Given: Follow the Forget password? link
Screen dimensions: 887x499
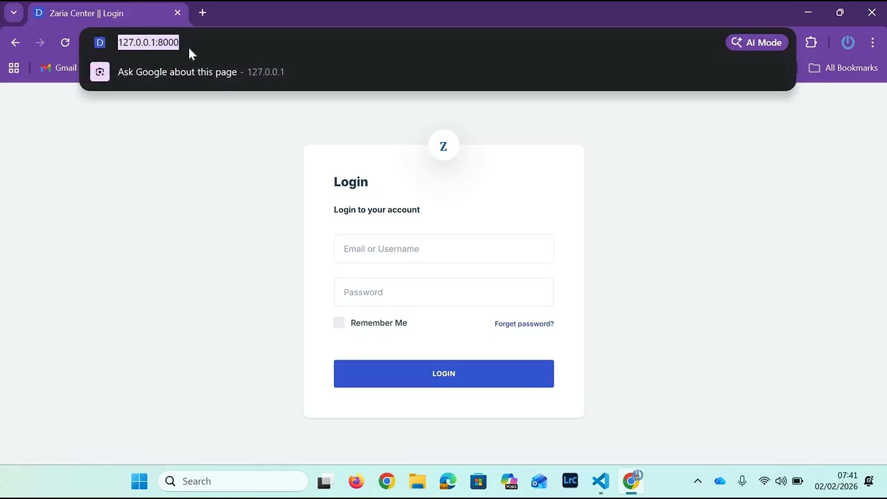Looking at the screenshot, I should (524, 324).
